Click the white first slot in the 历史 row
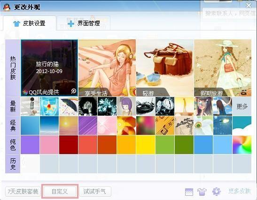Screen dimensions: 257x200 coord(30,164)
